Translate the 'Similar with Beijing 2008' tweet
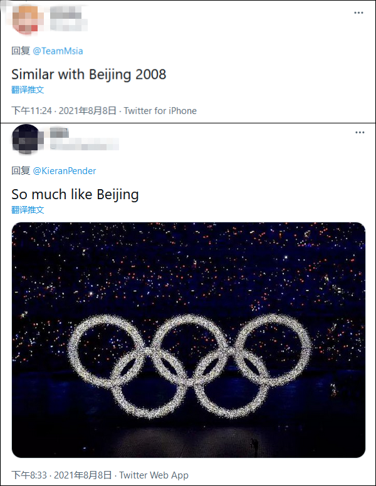 (28, 90)
